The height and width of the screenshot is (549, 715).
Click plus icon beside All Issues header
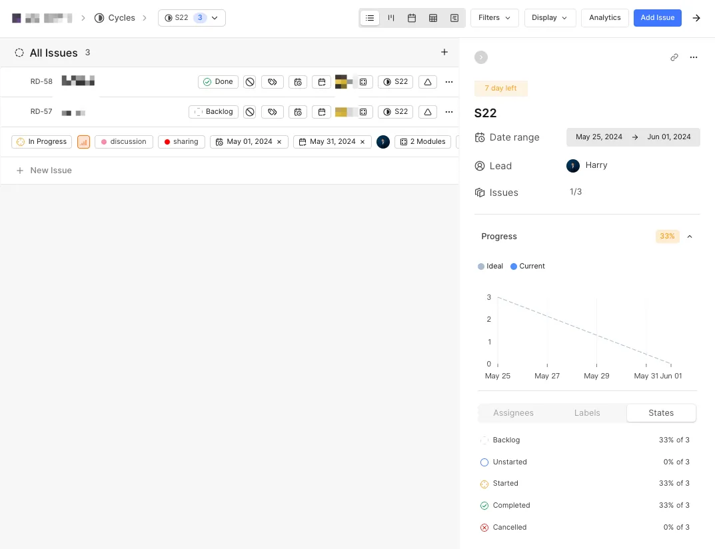[x=444, y=52]
